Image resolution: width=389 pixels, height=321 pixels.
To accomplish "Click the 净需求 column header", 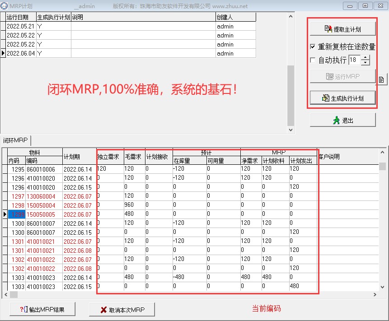I will pos(251,161).
